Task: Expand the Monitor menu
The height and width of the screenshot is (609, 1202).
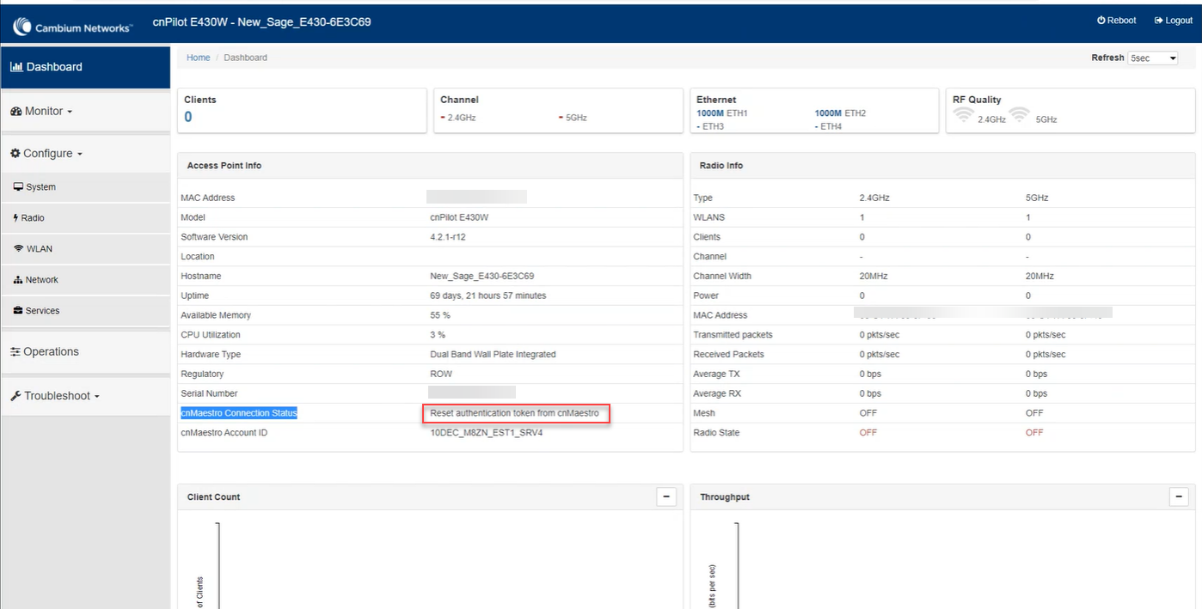Action: point(42,112)
